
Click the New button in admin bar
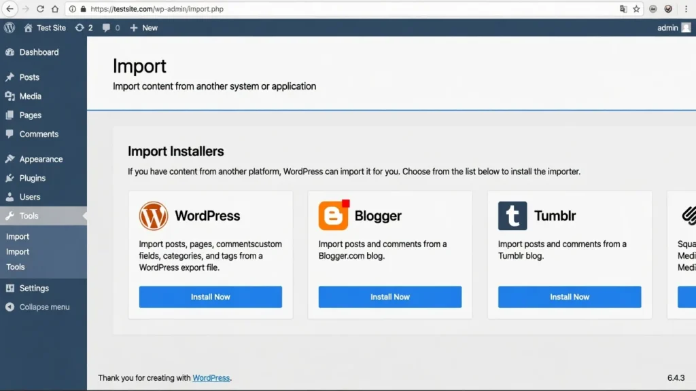click(144, 27)
